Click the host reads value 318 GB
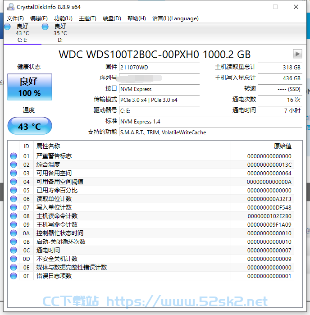Screen dimensions: 310x315 [x=280, y=67]
